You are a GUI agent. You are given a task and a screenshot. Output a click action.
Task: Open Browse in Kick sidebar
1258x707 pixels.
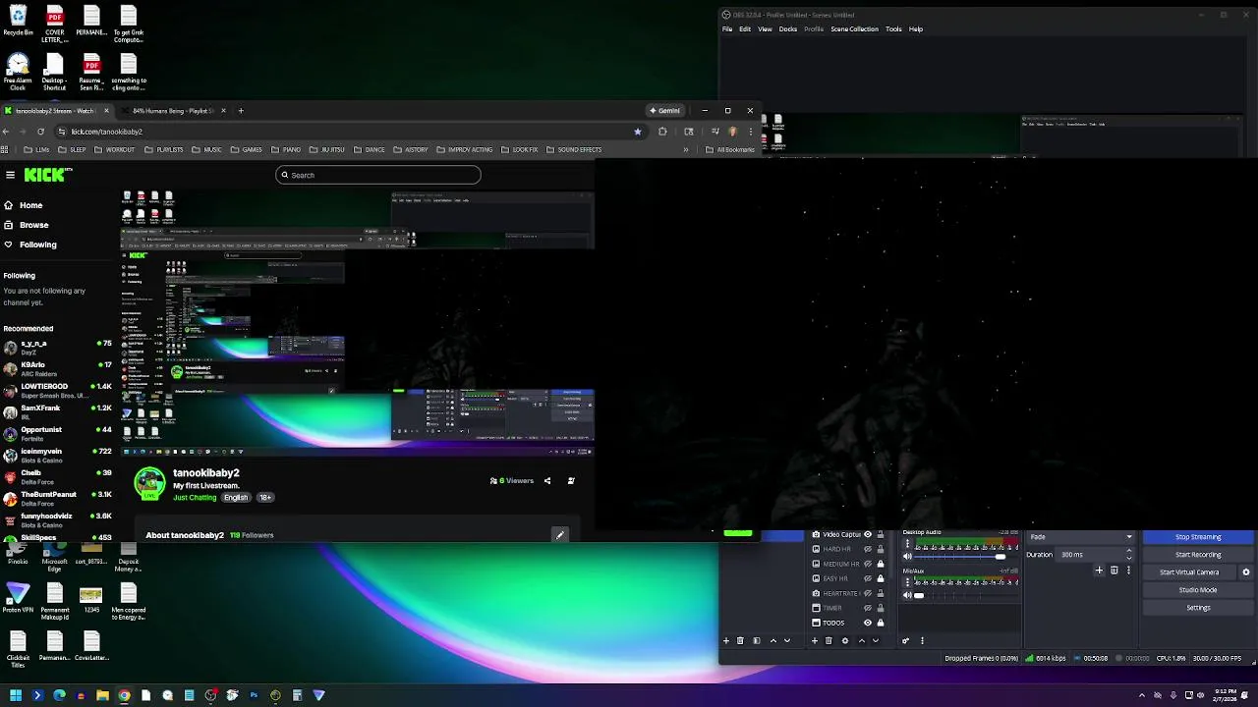[33, 225]
